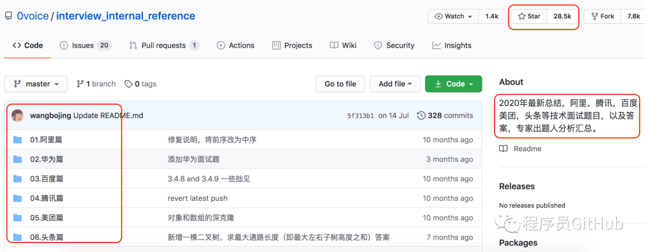The image size is (645, 252).
Task: Click the 3 months ago timestamp
Action: coord(450,159)
